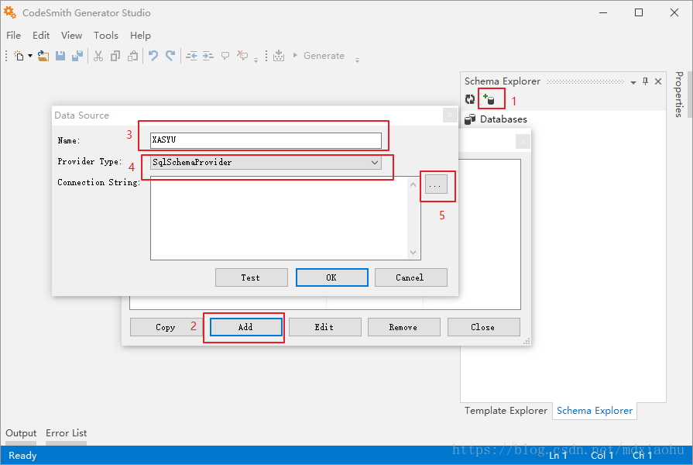This screenshot has height=465, width=693.
Task: Click the Open file toolbar icon
Action: [x=43, y=56]
